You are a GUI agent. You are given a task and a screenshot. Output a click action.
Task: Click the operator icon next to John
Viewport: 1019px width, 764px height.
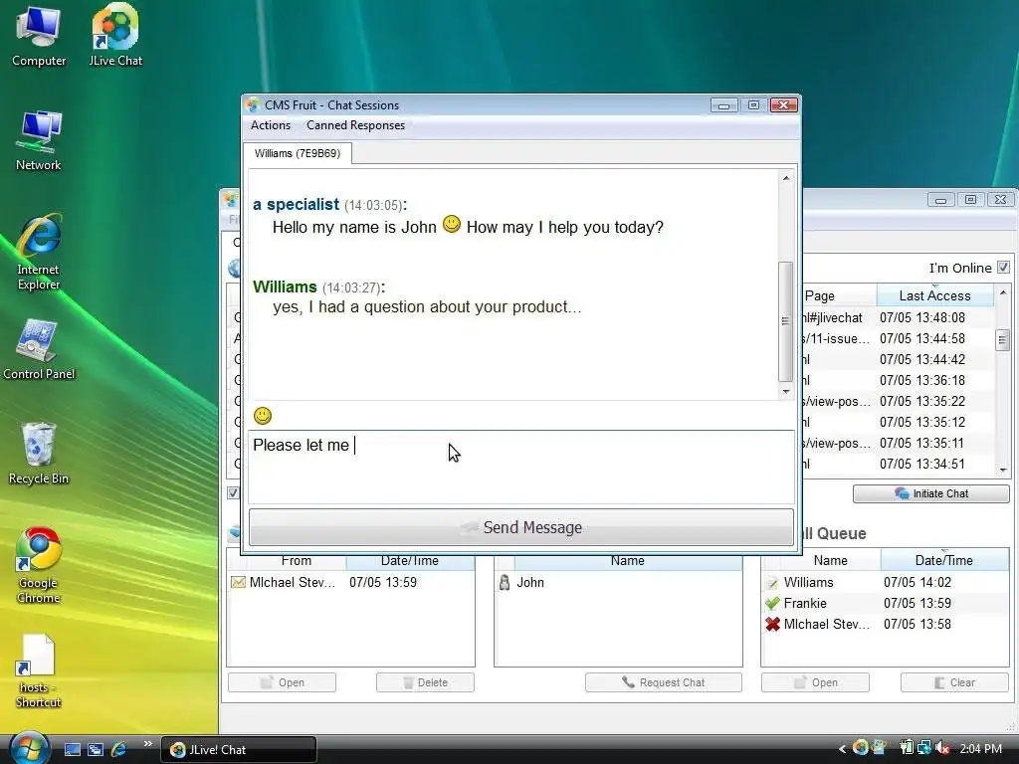[505, 583]
